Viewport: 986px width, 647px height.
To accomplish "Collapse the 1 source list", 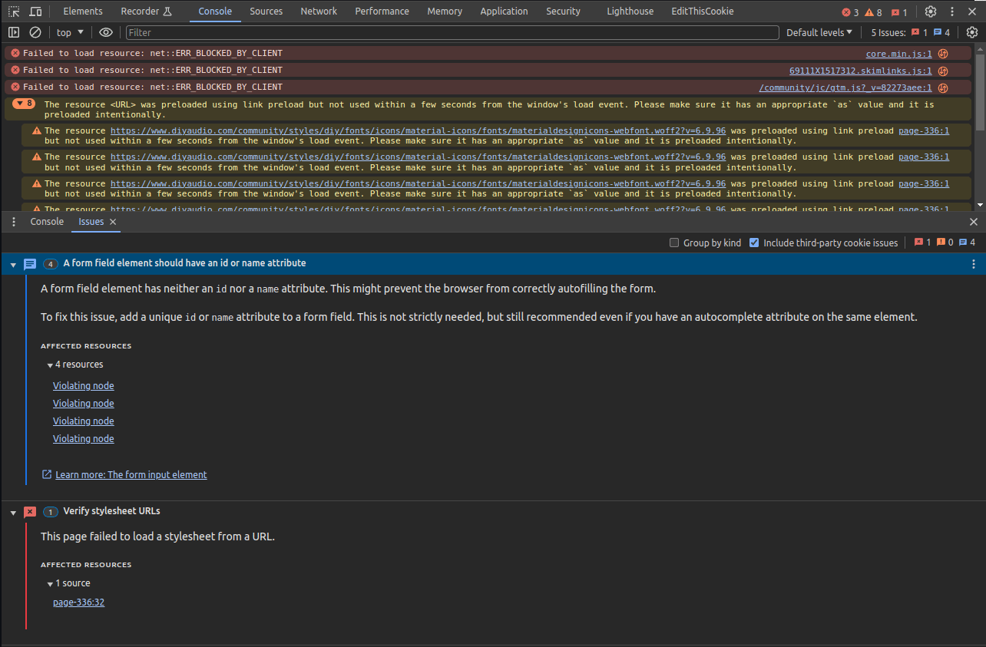I will (x=50, y=584).
